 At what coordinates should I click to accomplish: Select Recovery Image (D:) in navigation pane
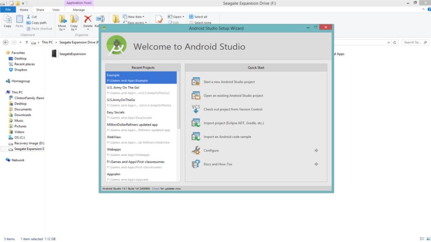click(x=26, y=143)
